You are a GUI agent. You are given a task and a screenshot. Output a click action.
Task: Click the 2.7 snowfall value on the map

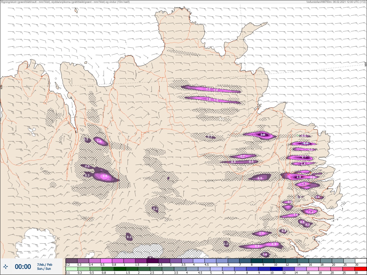tap(304, 158)
